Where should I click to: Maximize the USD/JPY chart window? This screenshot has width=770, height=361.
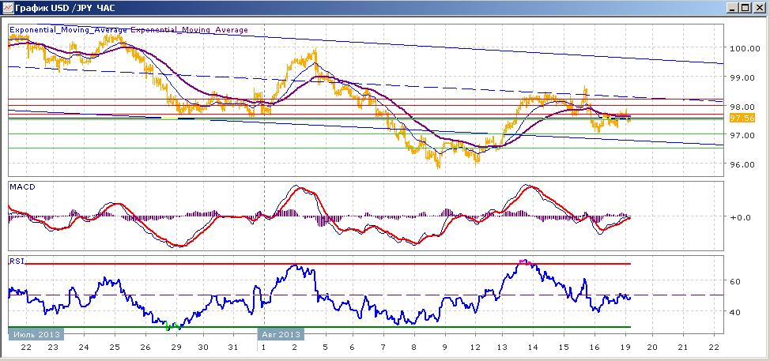pyautogui.click(x=745, y=8)
